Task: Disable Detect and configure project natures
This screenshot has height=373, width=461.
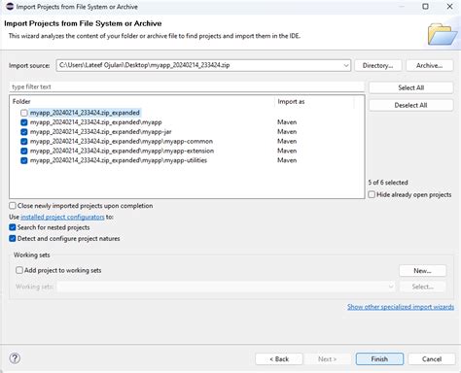Action: tap(13, 238)
